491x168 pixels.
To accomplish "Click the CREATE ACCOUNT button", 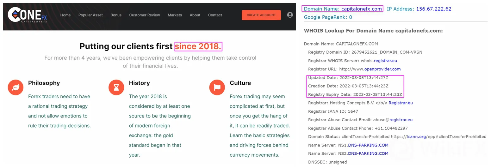I will pyautogui.click(x=261, y=15).
